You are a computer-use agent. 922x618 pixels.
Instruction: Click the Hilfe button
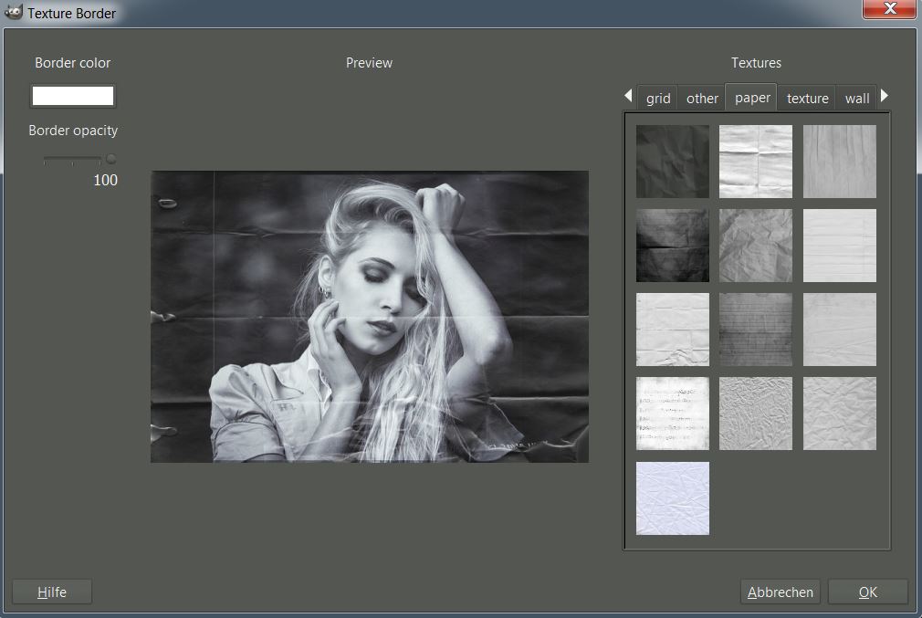tap(52, 592)
